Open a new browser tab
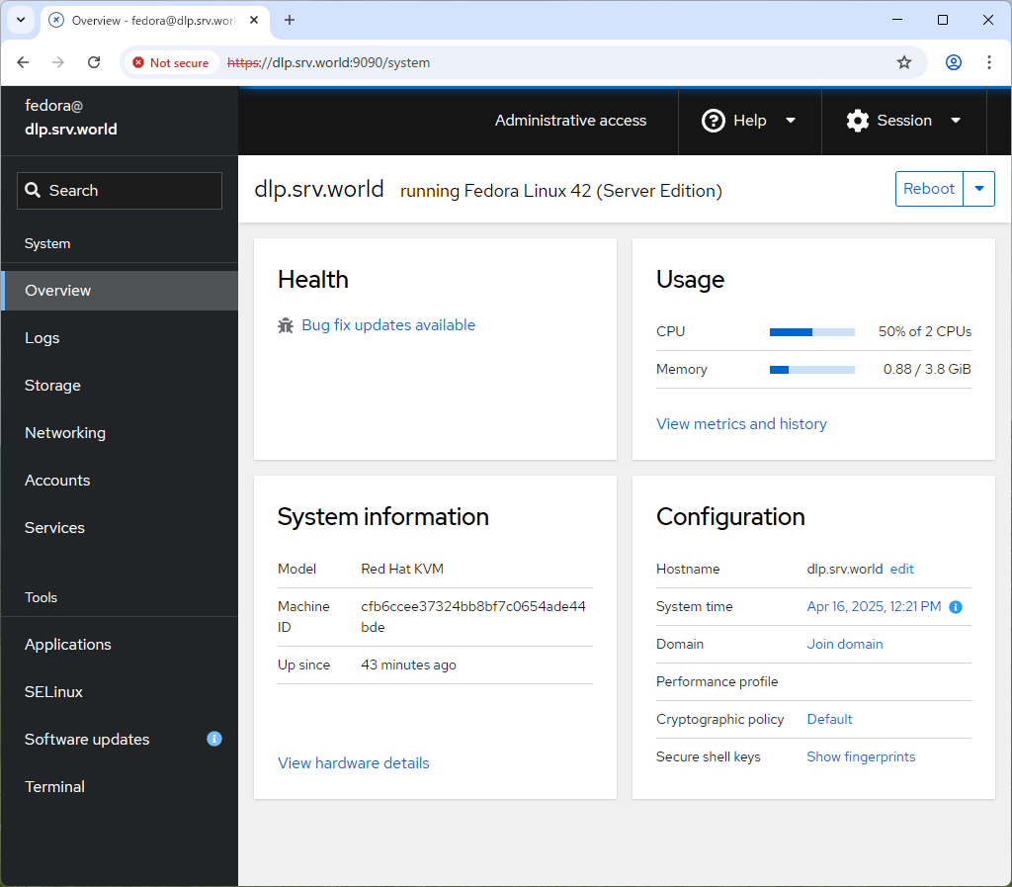Viewport: 1012px width, 887px height. 290,20
